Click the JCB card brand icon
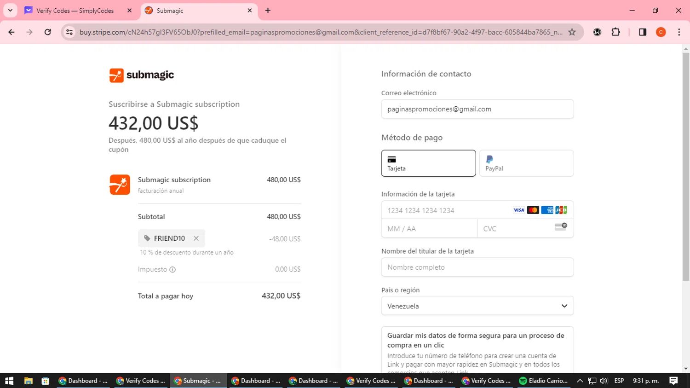690x388 pixels. pos(561,210)
